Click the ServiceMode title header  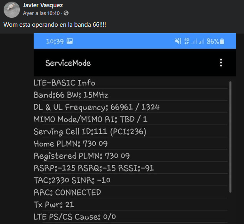coord(68,63)
